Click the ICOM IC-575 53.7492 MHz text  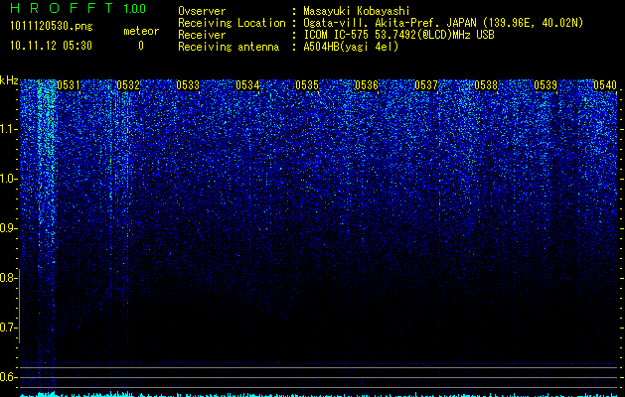point(398,35)
